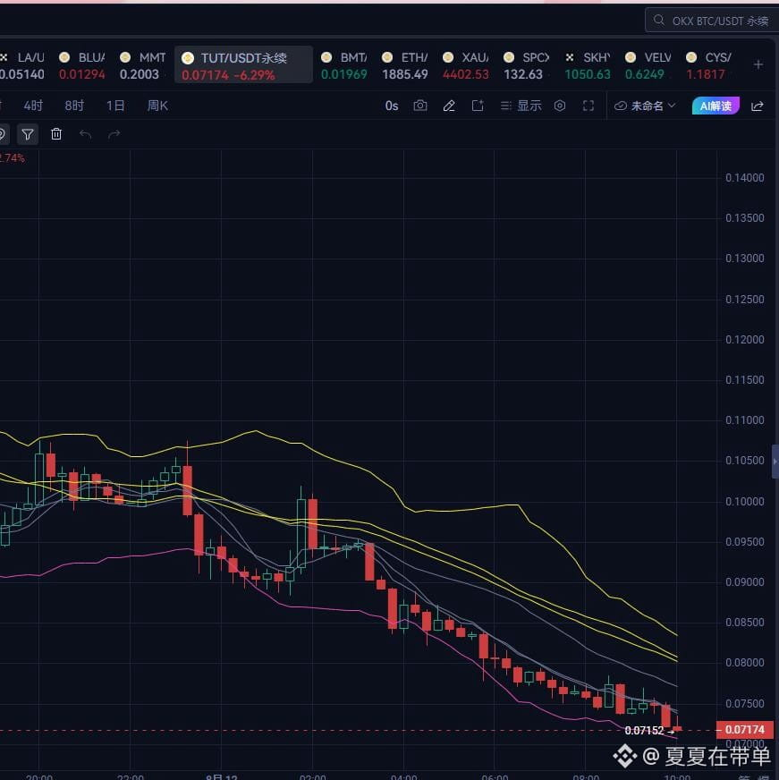Open the OKX BTC/USDT search field
Viewport: 779px width, 780px height.
712,21
